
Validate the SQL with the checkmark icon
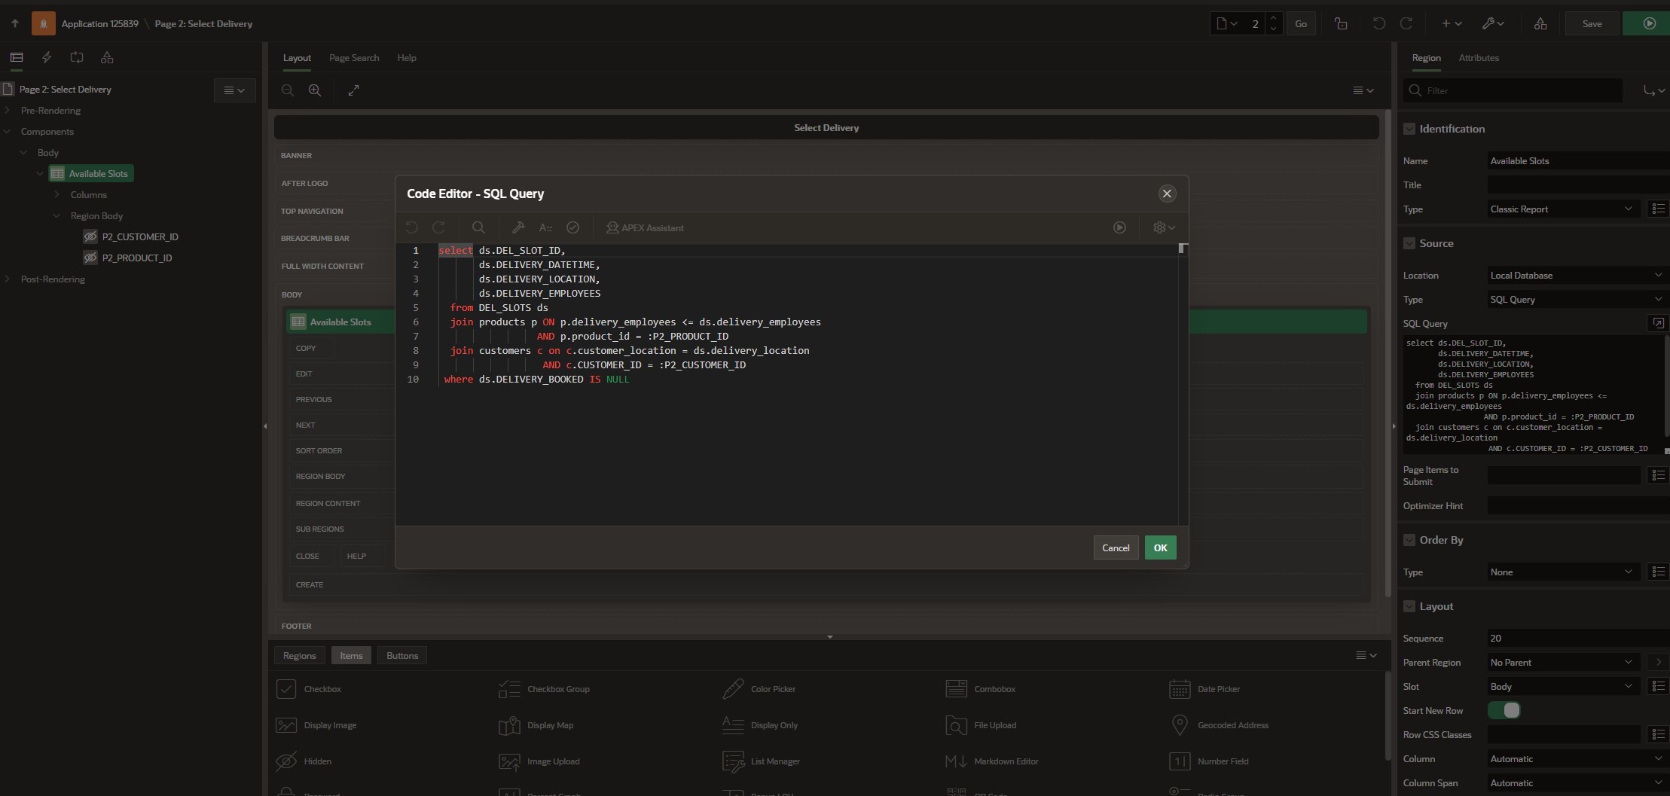click(x=572, y=227)
